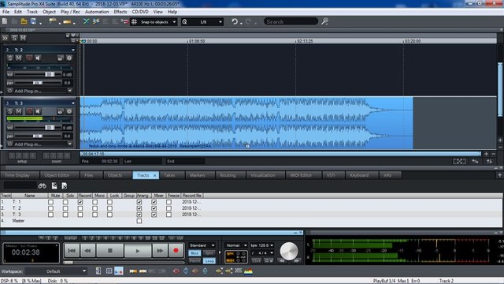Image resolution: width=504 pixels, height=284 pixels.
Task: Click the Stop button in transport
Action: tap(110, 251)
